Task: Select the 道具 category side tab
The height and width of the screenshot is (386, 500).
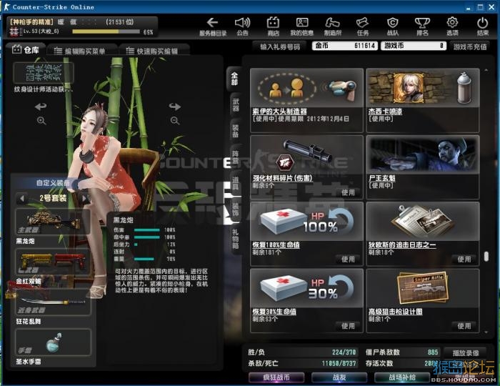Action: [236, 183]
